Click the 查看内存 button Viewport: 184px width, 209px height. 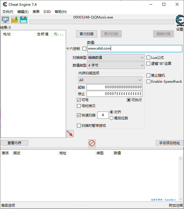click(14, 143)
